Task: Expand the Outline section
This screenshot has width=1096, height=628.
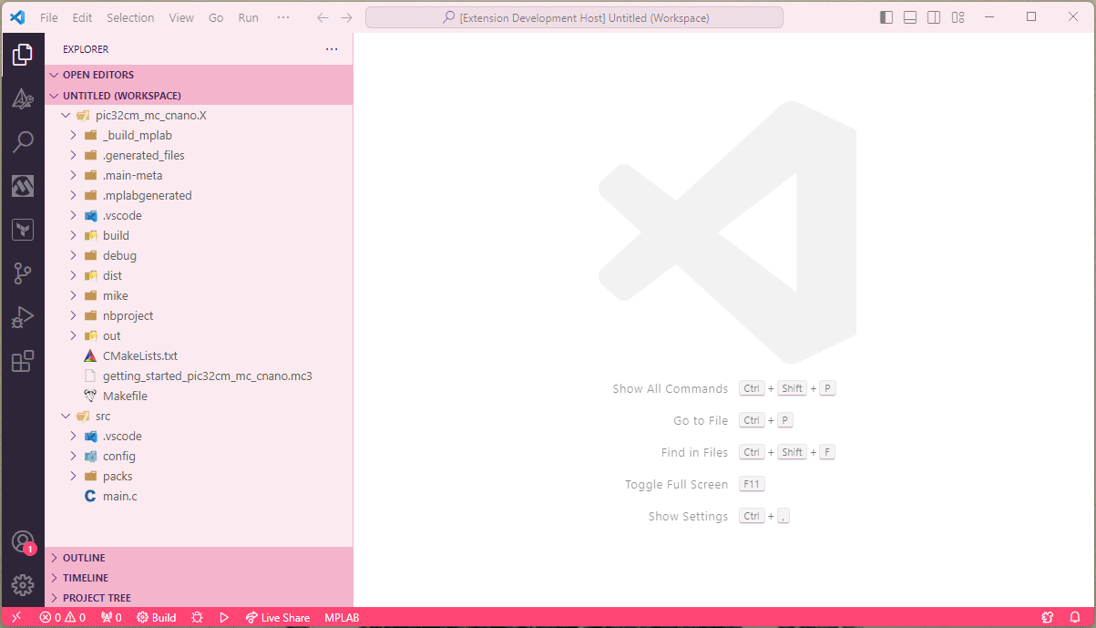Action: coord(199,558)
